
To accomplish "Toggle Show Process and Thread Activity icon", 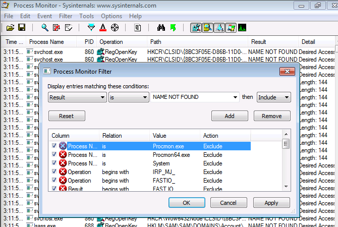I will tap(231, 28).
